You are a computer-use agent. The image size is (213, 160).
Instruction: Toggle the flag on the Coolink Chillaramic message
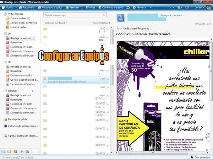point(108,79)
